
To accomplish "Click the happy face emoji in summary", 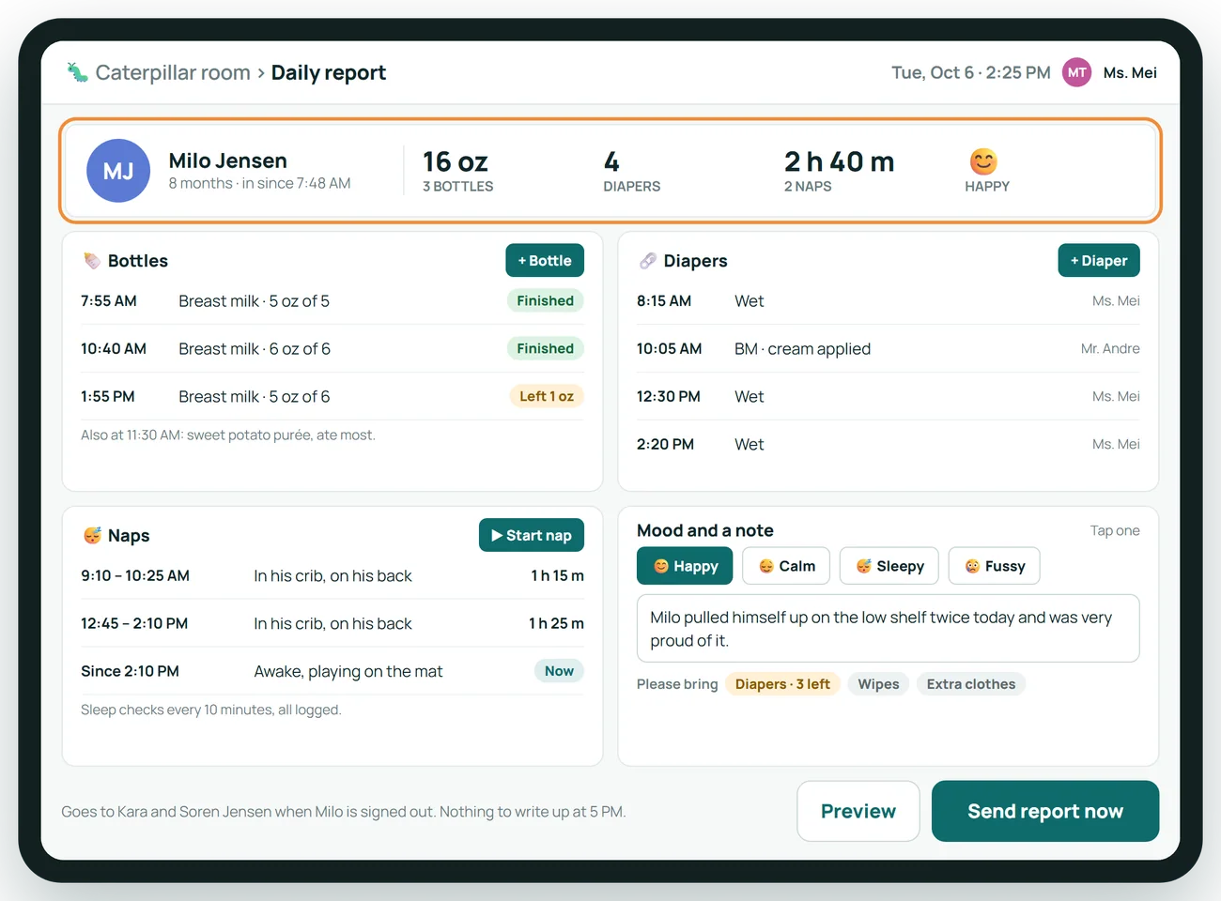I will point(983,161).
